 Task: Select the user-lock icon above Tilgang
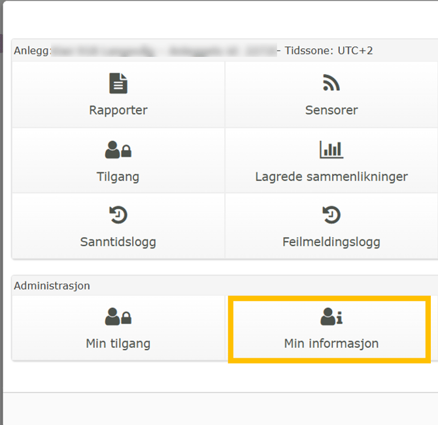click(118, 151)
